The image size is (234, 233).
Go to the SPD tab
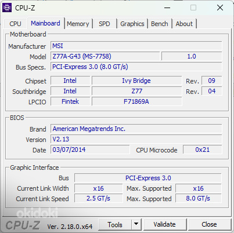[x=105, y=24]
